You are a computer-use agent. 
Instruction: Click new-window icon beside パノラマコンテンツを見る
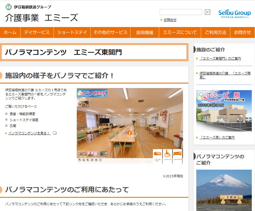[x=55, y=133]
